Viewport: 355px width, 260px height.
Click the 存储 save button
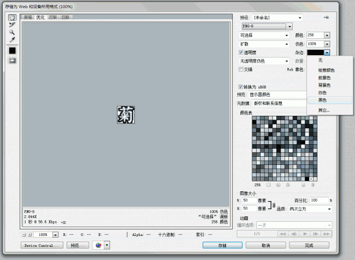222,245
